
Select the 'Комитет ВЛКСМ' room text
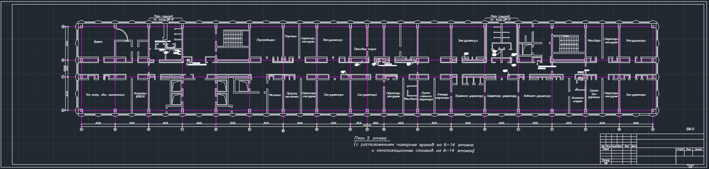140,95
